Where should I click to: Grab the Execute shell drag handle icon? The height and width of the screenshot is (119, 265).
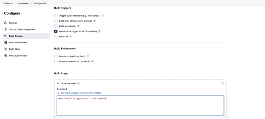58,83
